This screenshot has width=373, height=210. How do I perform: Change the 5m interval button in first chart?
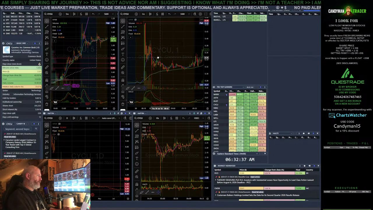[x=67, y=14]
